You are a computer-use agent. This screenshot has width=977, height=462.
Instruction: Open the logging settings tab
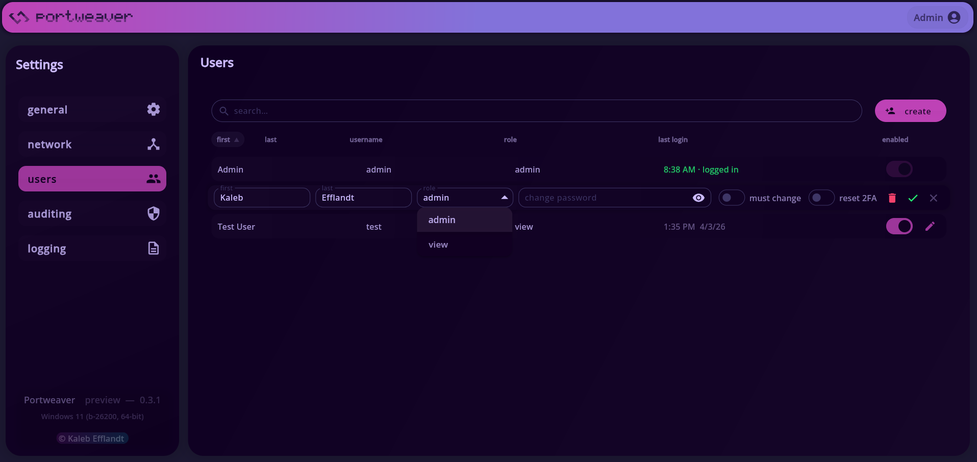pos(92,248)
